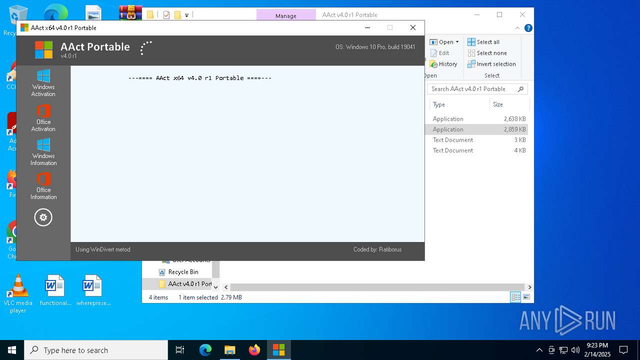
Task: Click the Explorer search magnifier icon
Action: pos(520,89)
